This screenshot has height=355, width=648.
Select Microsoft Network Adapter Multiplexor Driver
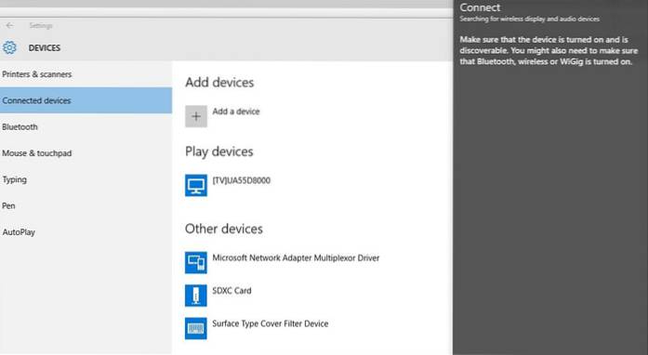pos(296,257)
